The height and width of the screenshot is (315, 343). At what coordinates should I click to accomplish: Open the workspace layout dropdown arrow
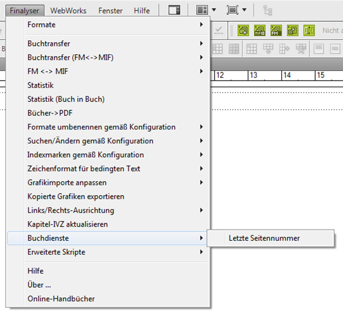pyautogui.click(x=214, y=10)
